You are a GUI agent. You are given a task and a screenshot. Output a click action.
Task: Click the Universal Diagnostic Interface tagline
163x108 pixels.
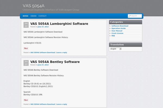click(51, 10)
